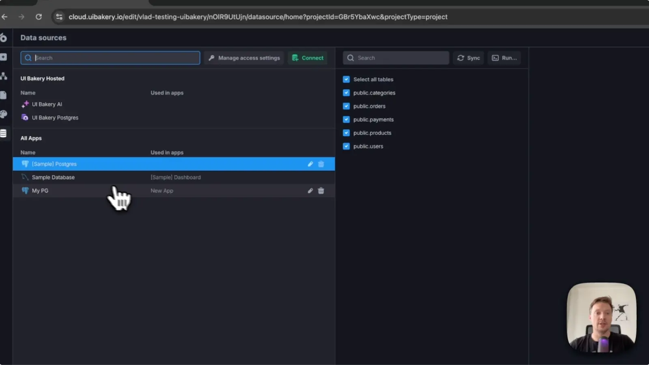Select UI Bakery Postgres data source

(x=174, y=118)
